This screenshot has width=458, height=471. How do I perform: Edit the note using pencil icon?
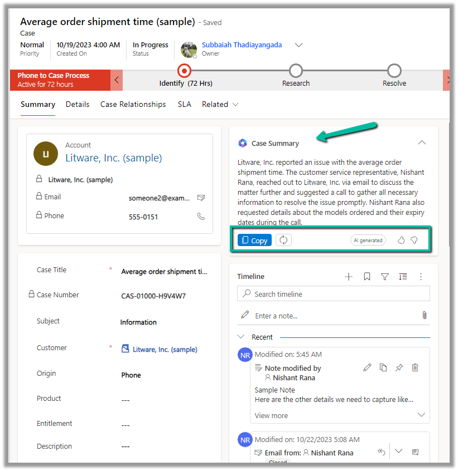pos(367,367)
